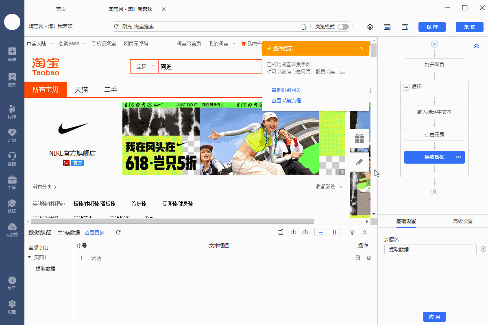Select the 输入循环中文本 workflow step

click(435, 112)
